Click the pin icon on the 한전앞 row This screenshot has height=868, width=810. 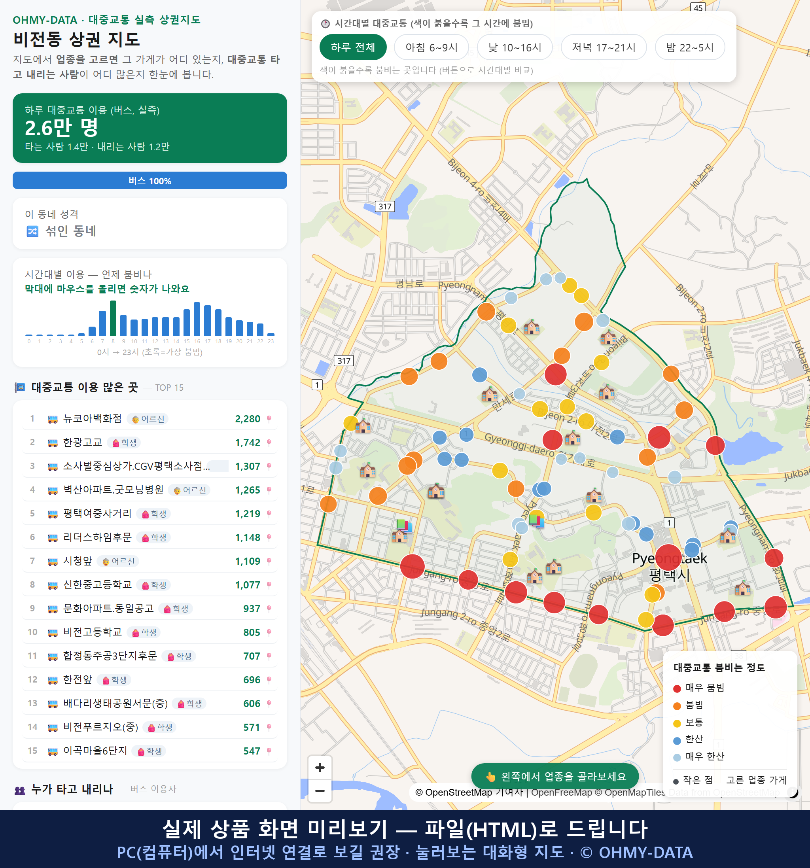click(x=269, y=680)
